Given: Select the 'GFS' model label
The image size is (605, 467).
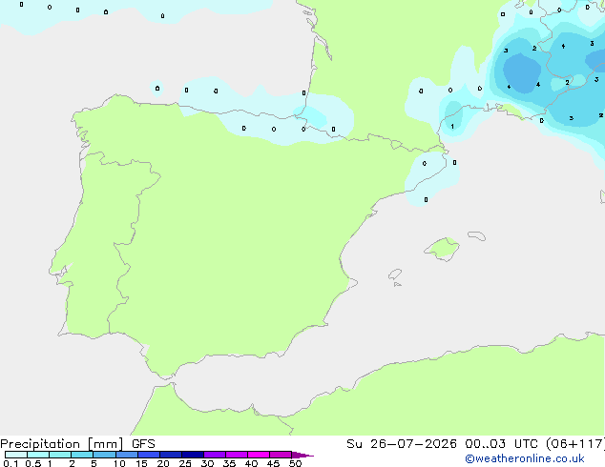Looking at the screenshot, I should click(x=143, y=444).
